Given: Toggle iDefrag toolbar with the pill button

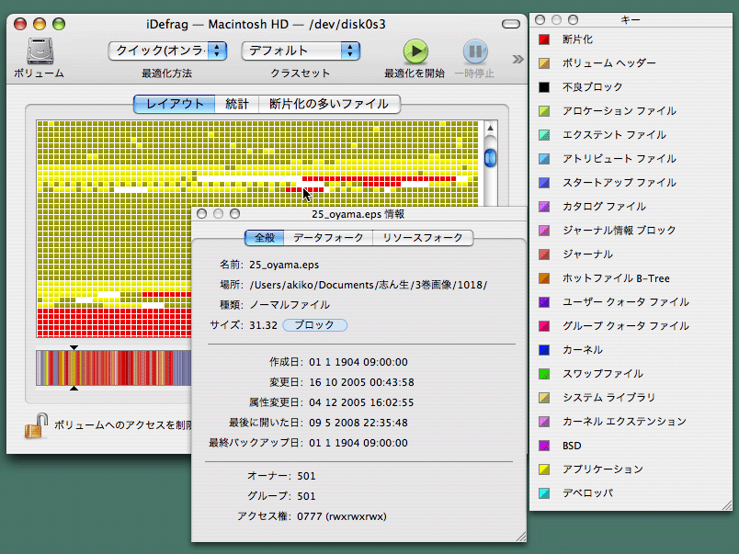Looking at the screenshot, I should [x=511, y=24].
